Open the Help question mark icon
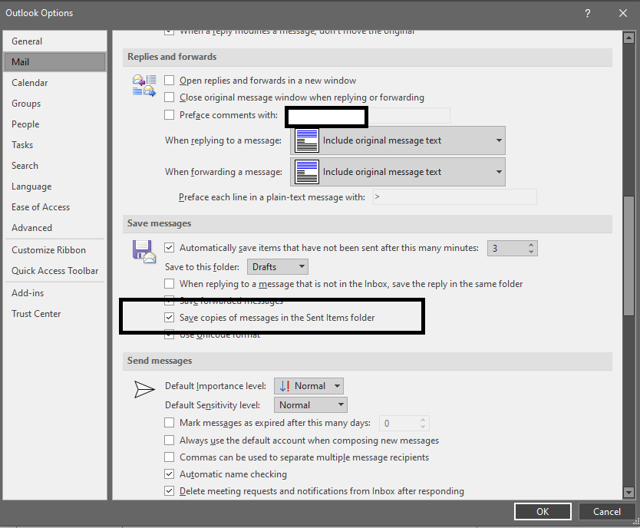 [587, 13]
